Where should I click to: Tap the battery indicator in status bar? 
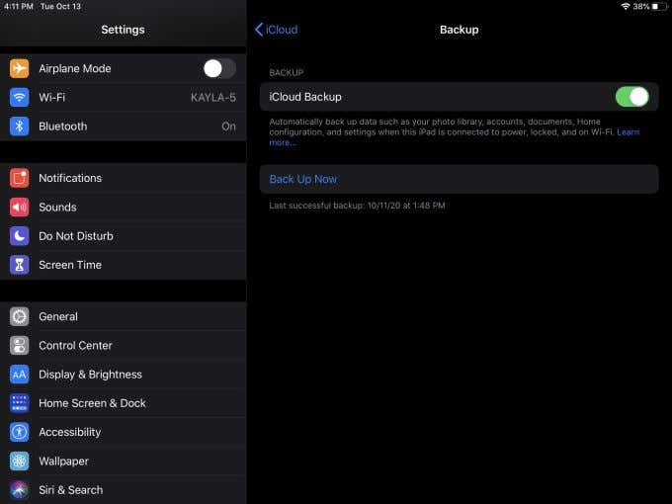659,7
